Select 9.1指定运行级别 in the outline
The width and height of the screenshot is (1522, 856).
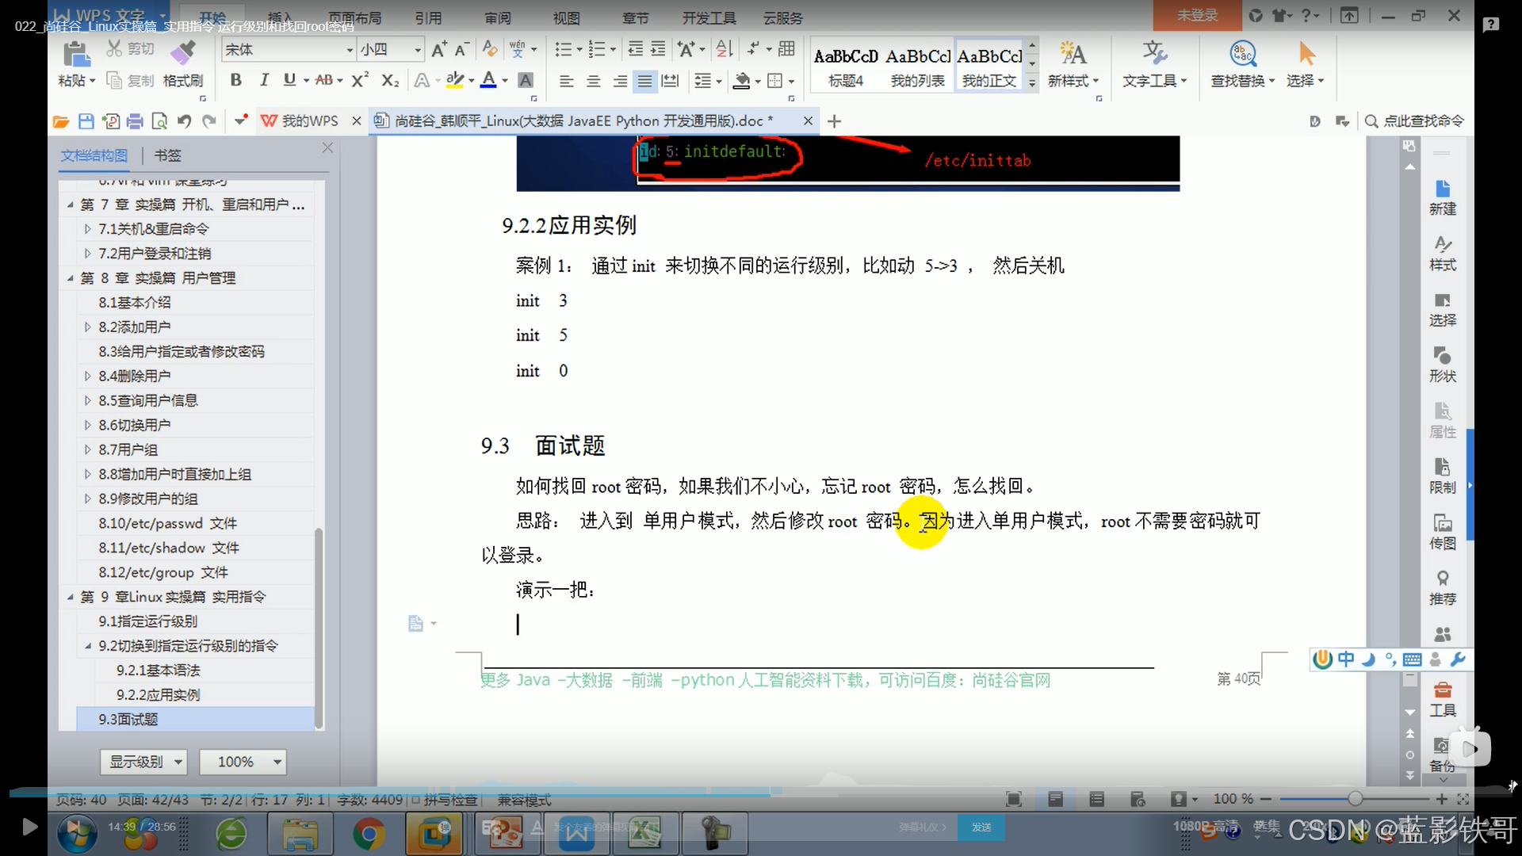point(147,621)
